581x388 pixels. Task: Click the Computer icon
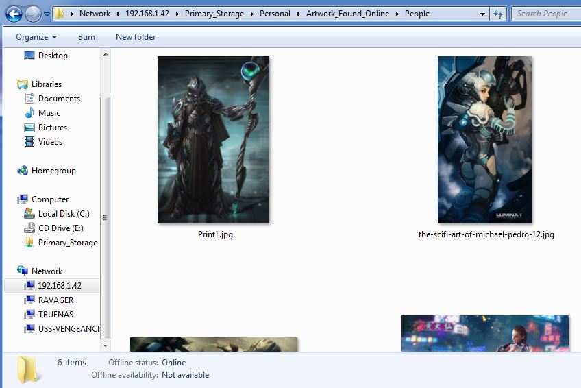(x=23, y=199)
